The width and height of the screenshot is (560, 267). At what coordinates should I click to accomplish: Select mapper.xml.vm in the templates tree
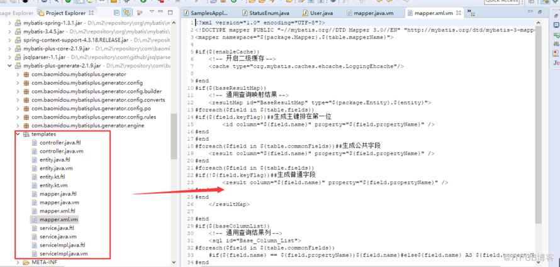click(x=59, y=220)
